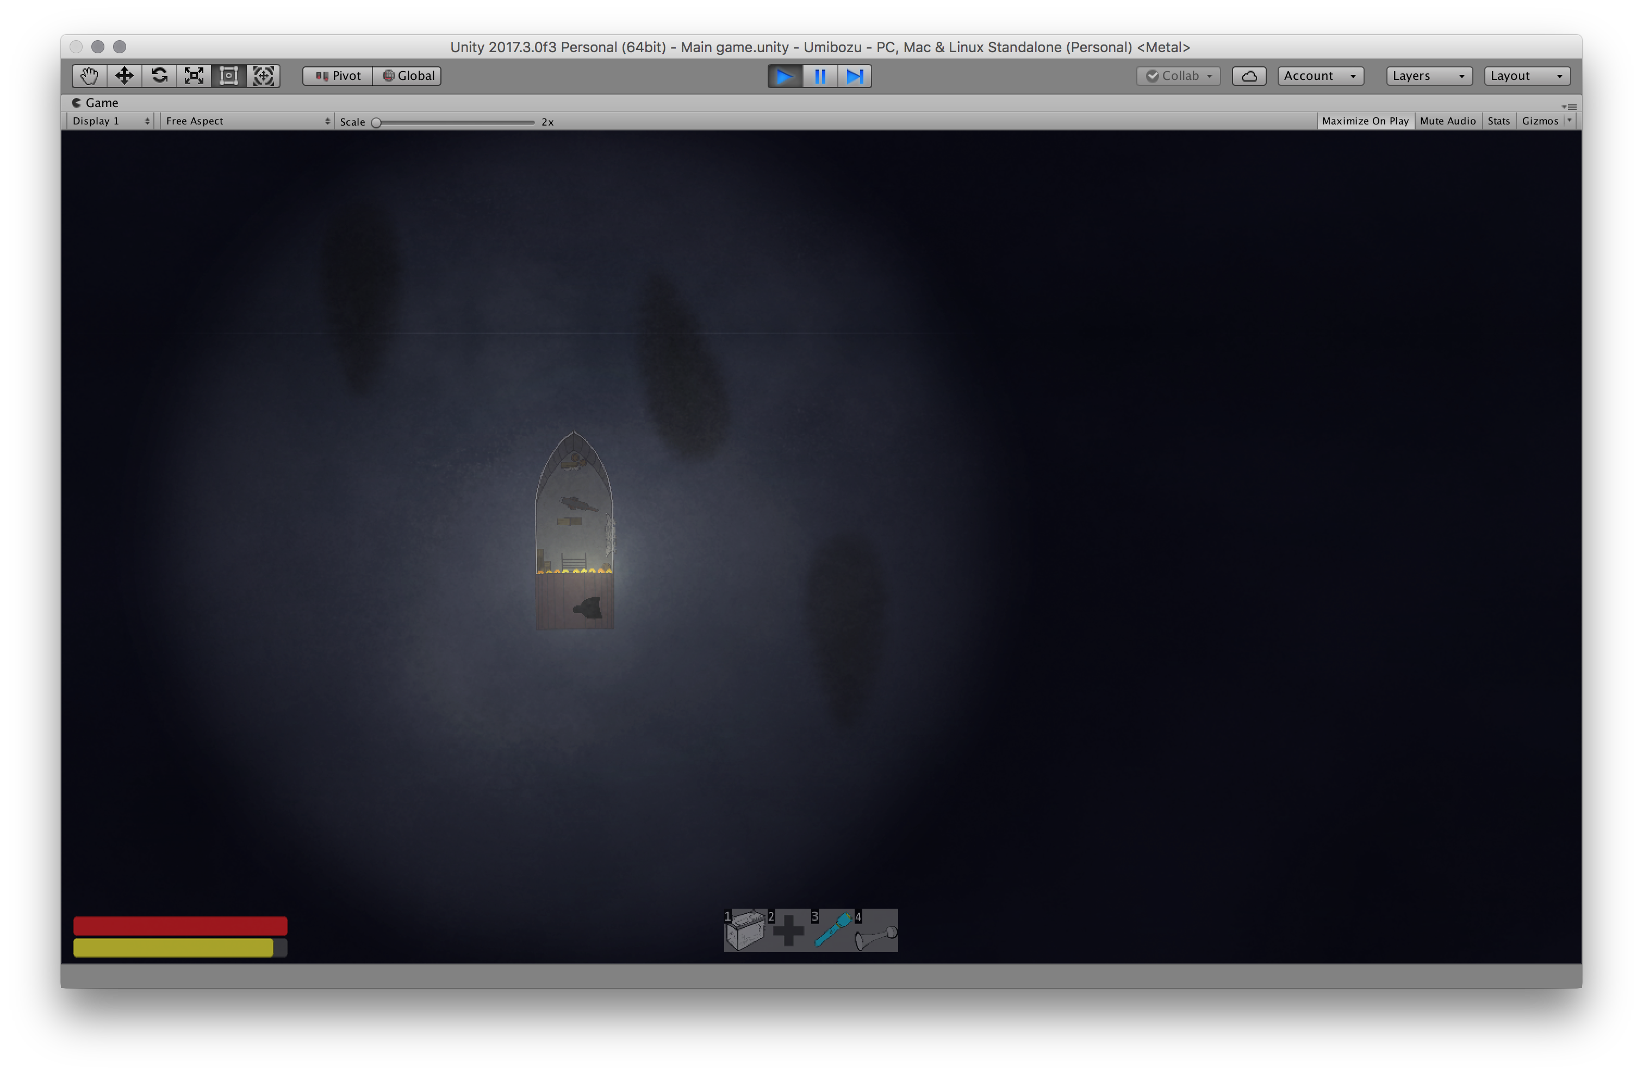Open the Free Aspect ratio dropdown
The width and height of the screenshot is (1643, 1075).
(x=247, y=121)
